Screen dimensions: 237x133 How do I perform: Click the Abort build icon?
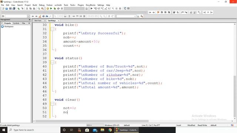62,8
